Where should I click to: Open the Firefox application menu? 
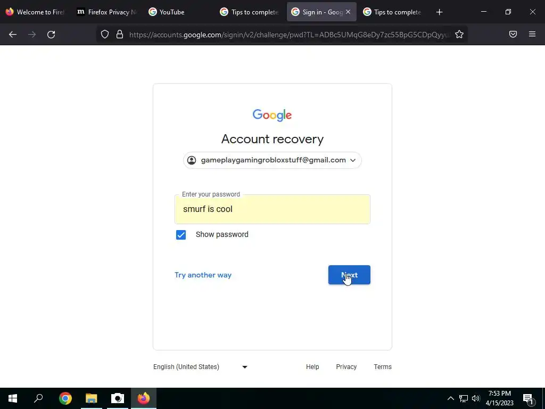[532, 34]
